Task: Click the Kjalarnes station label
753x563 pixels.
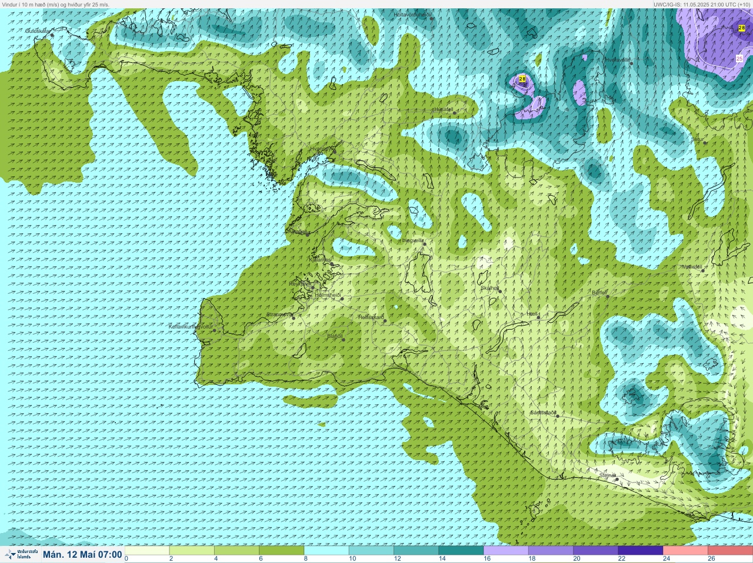Action: [321, 259]
